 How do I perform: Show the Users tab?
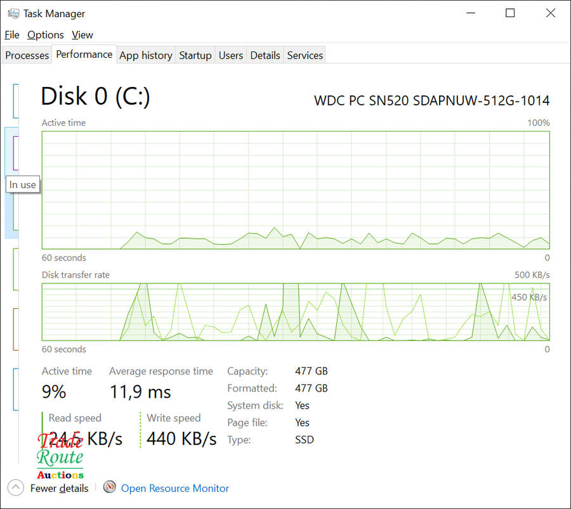pos(231,55)
